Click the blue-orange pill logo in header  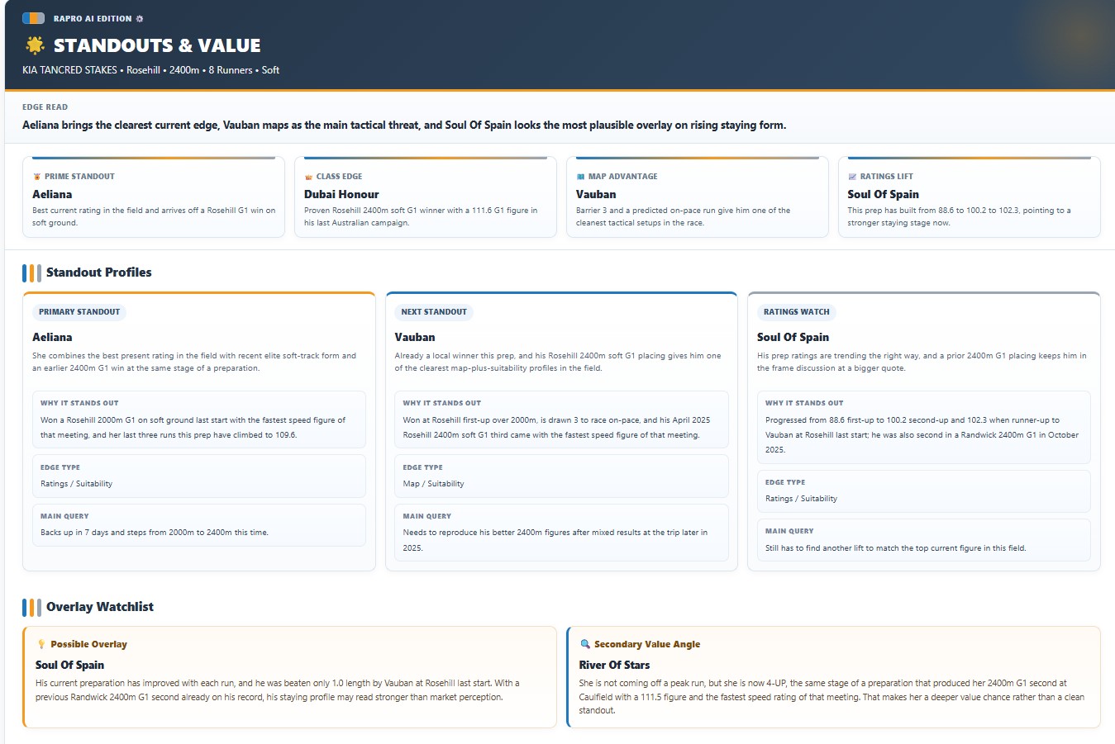pos(33,18)
